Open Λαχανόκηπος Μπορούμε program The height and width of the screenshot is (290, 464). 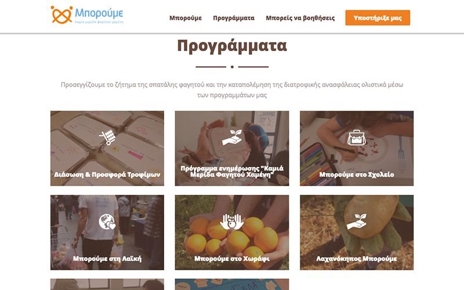point(357,259)
